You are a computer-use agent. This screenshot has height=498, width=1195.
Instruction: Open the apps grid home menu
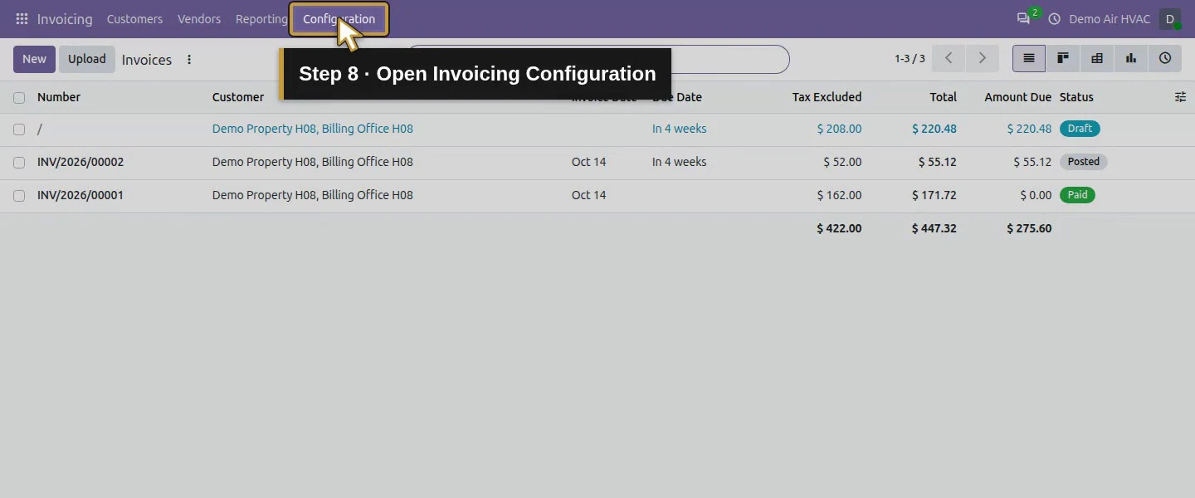tap(22, 19)
